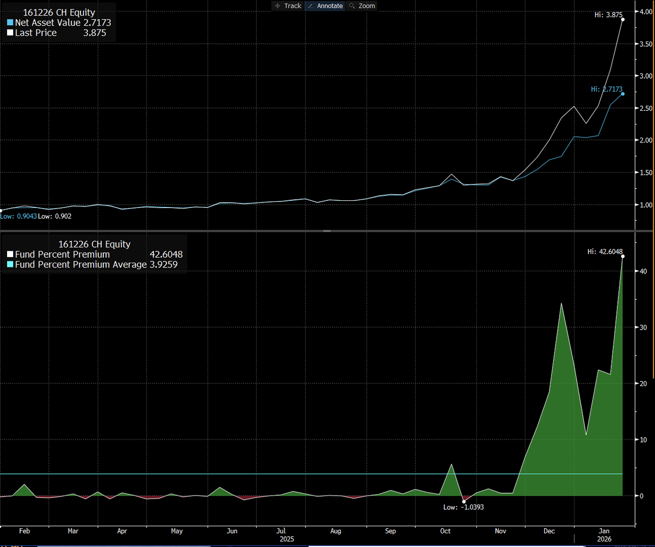Click the Jun label on the time axis
This screenshot has width=655, height=547.
pos(232,531)
